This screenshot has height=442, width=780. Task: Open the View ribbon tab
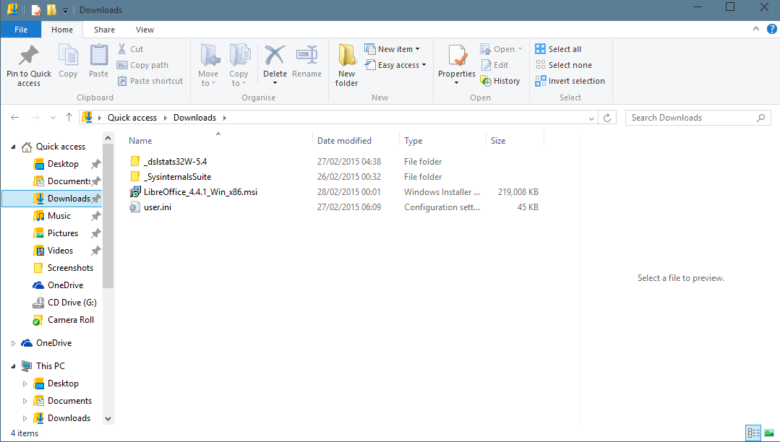tap(145, 30)
